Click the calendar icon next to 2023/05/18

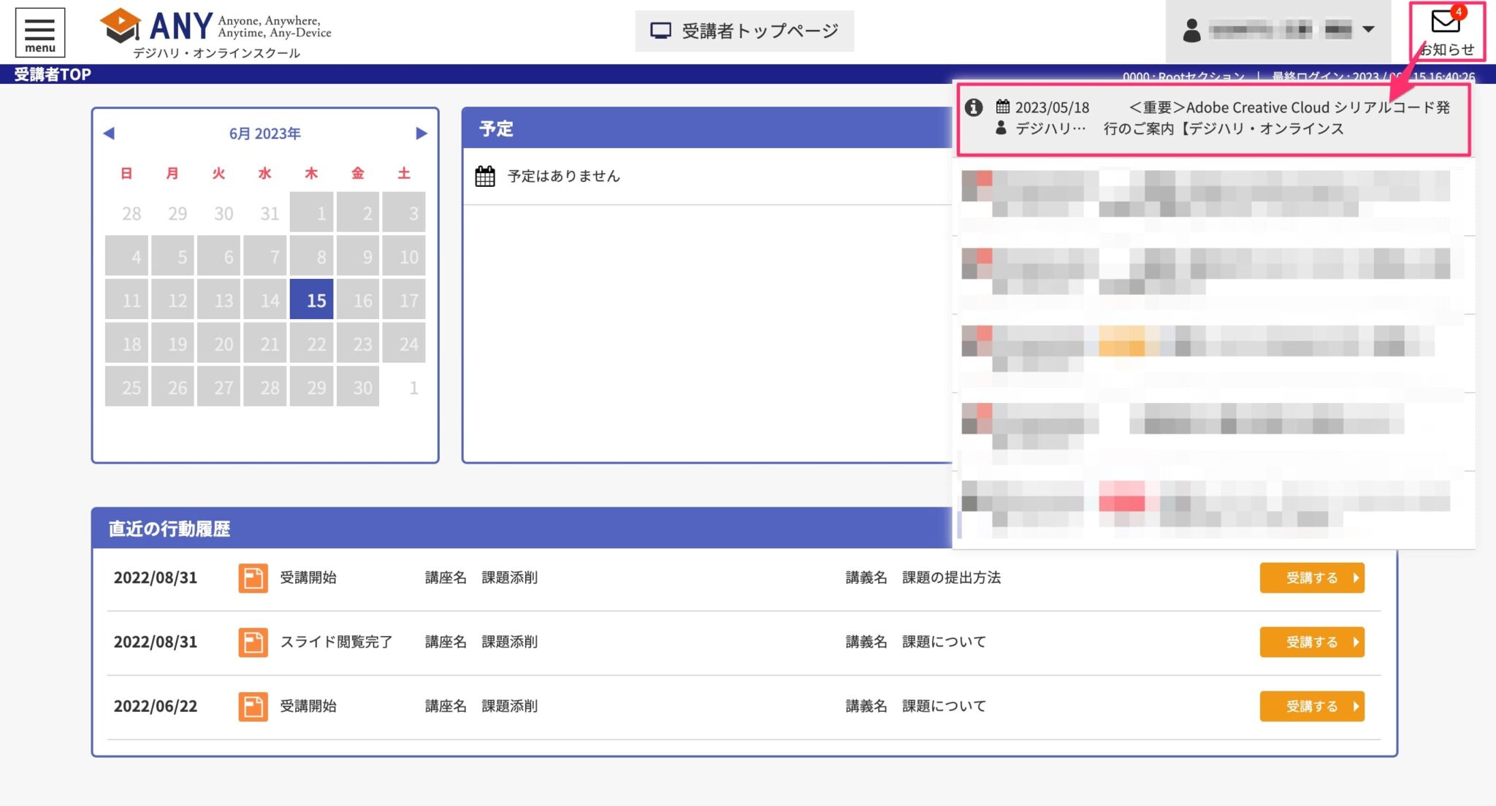(x=1004, y=107)
